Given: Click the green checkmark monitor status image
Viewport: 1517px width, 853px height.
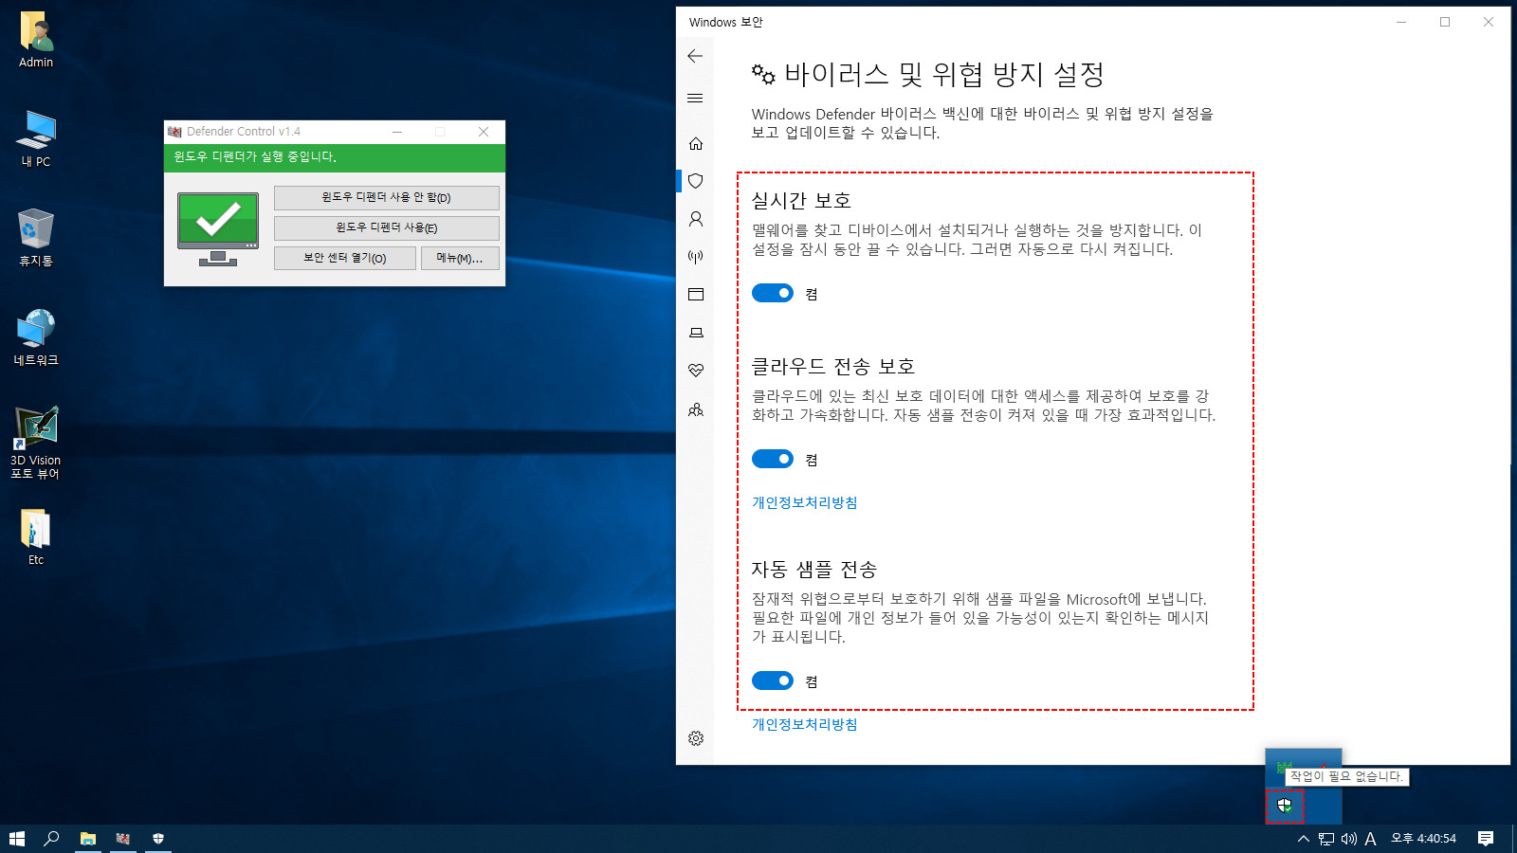Looking at the screenshot, I should pyautogui.click(x=218, y=228).
